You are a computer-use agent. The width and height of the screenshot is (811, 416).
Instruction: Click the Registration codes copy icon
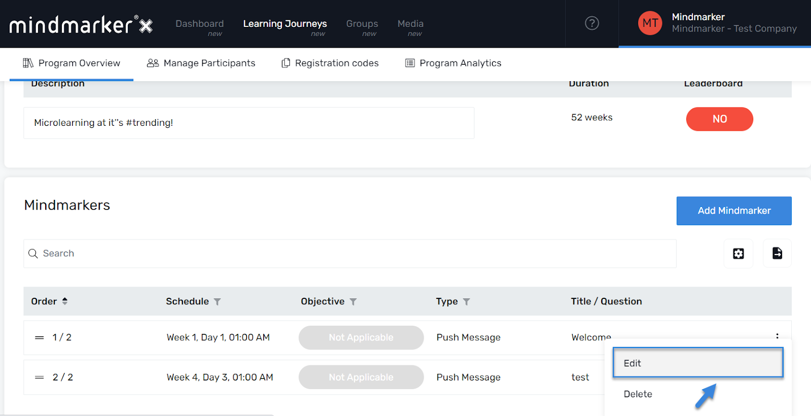286,63
